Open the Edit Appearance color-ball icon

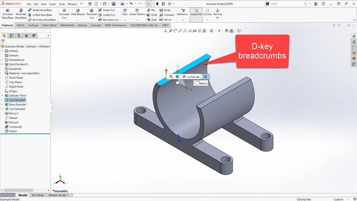(226, 31)
